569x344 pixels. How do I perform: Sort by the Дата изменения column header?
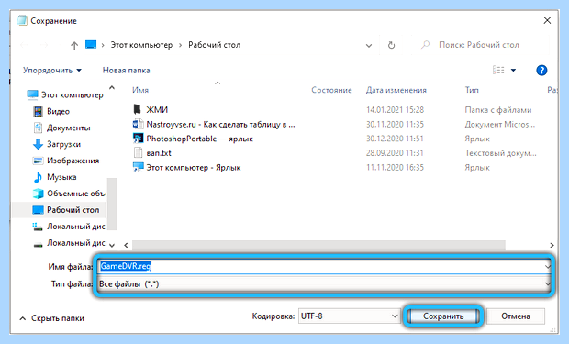tap(396, 90)
